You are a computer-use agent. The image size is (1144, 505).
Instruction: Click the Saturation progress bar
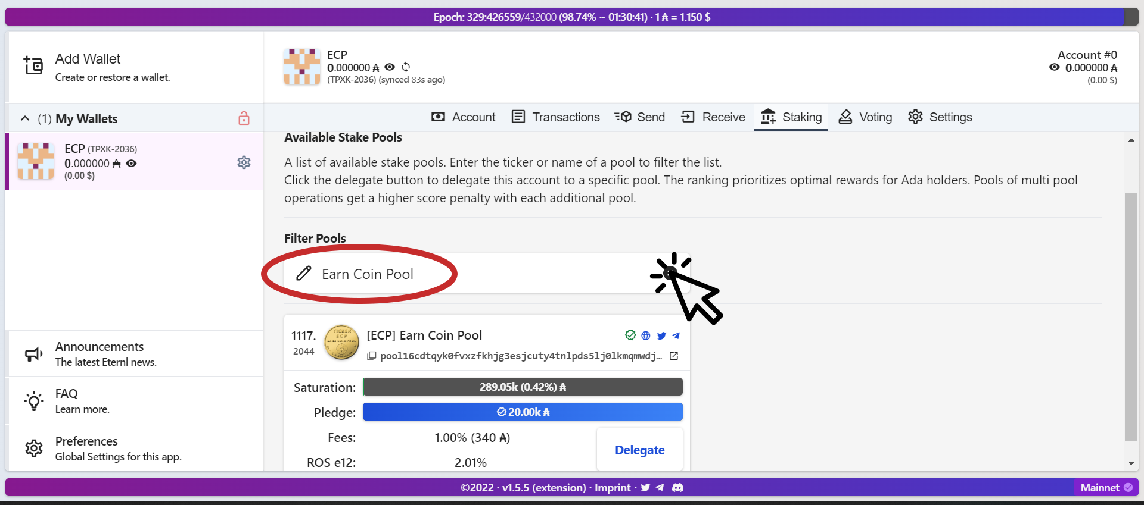[523, 387]
